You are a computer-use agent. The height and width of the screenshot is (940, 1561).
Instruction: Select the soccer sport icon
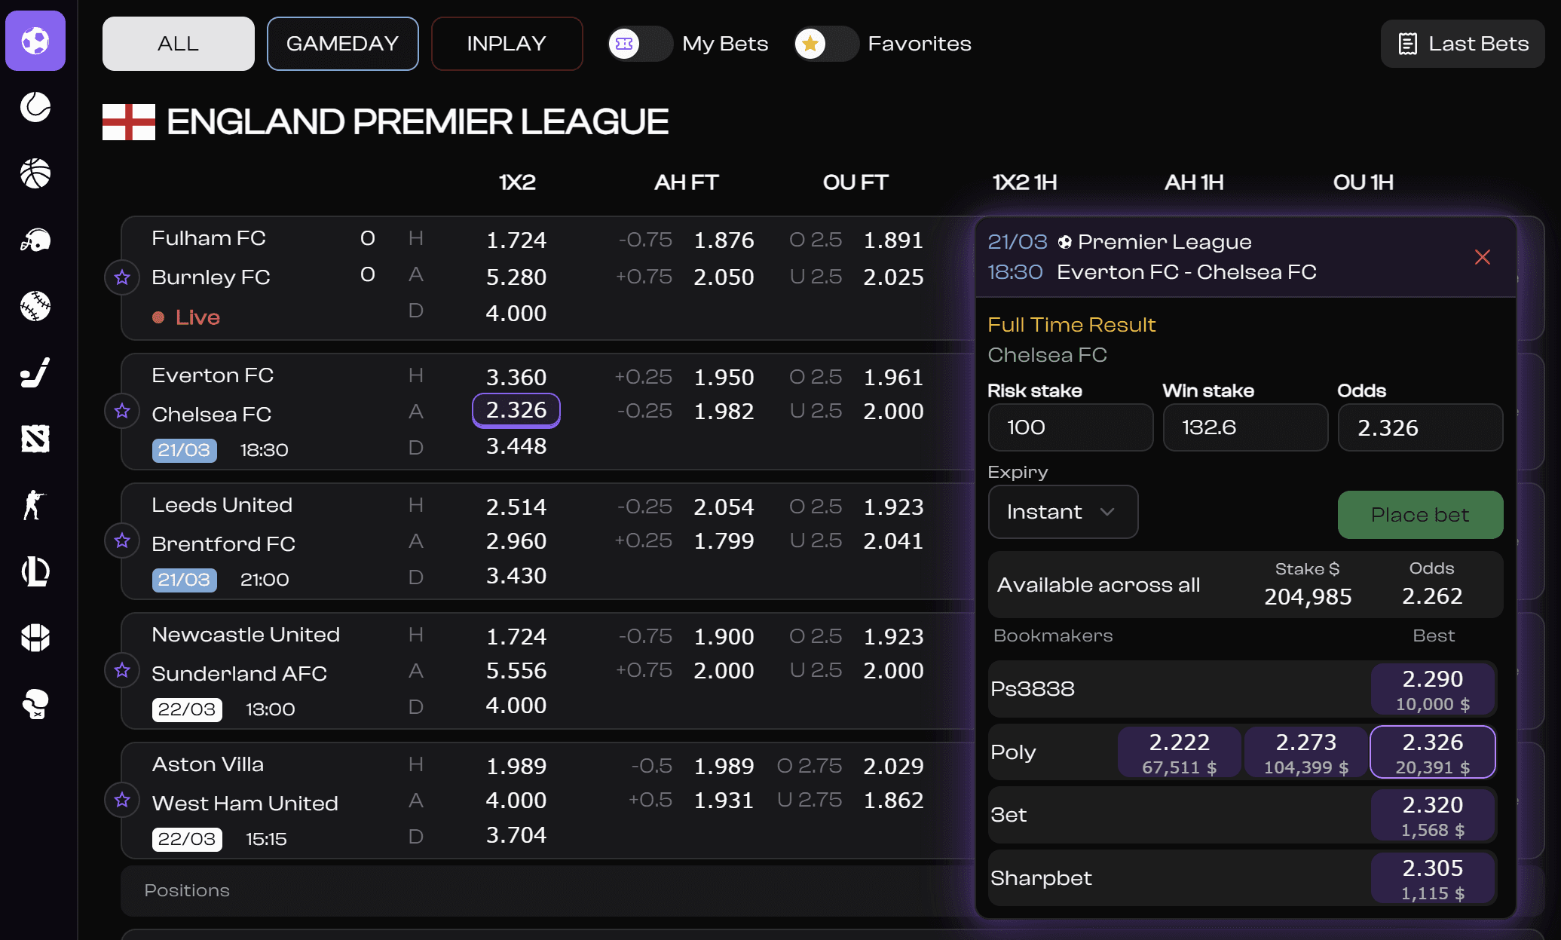(35, 41)
